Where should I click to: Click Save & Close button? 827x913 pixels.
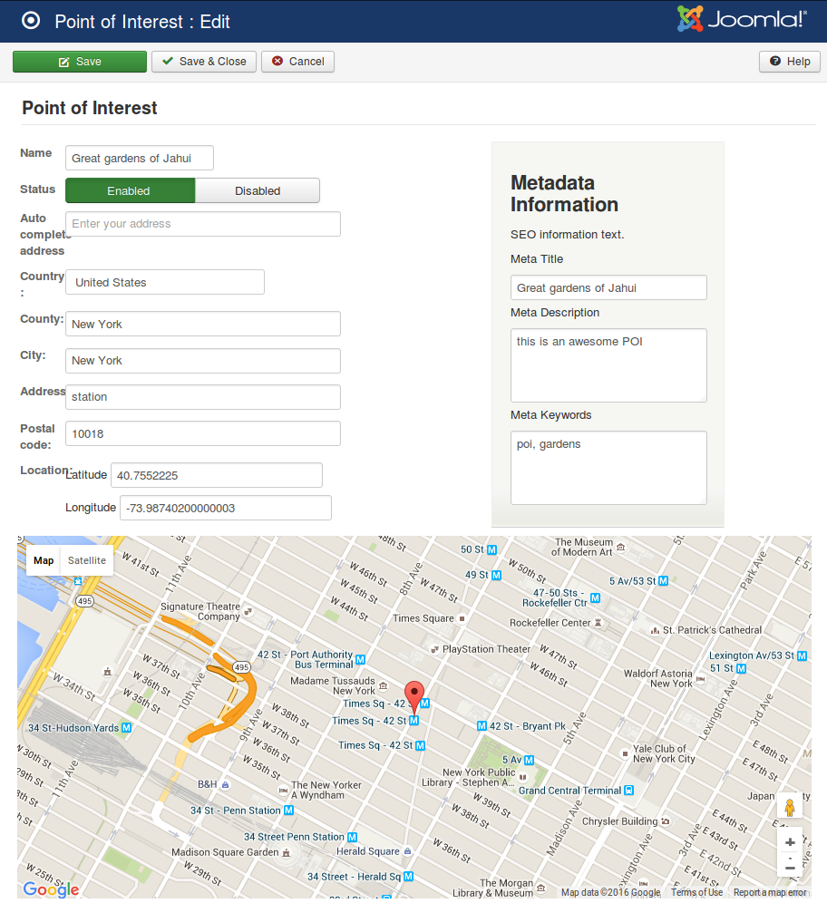point(204,62)
